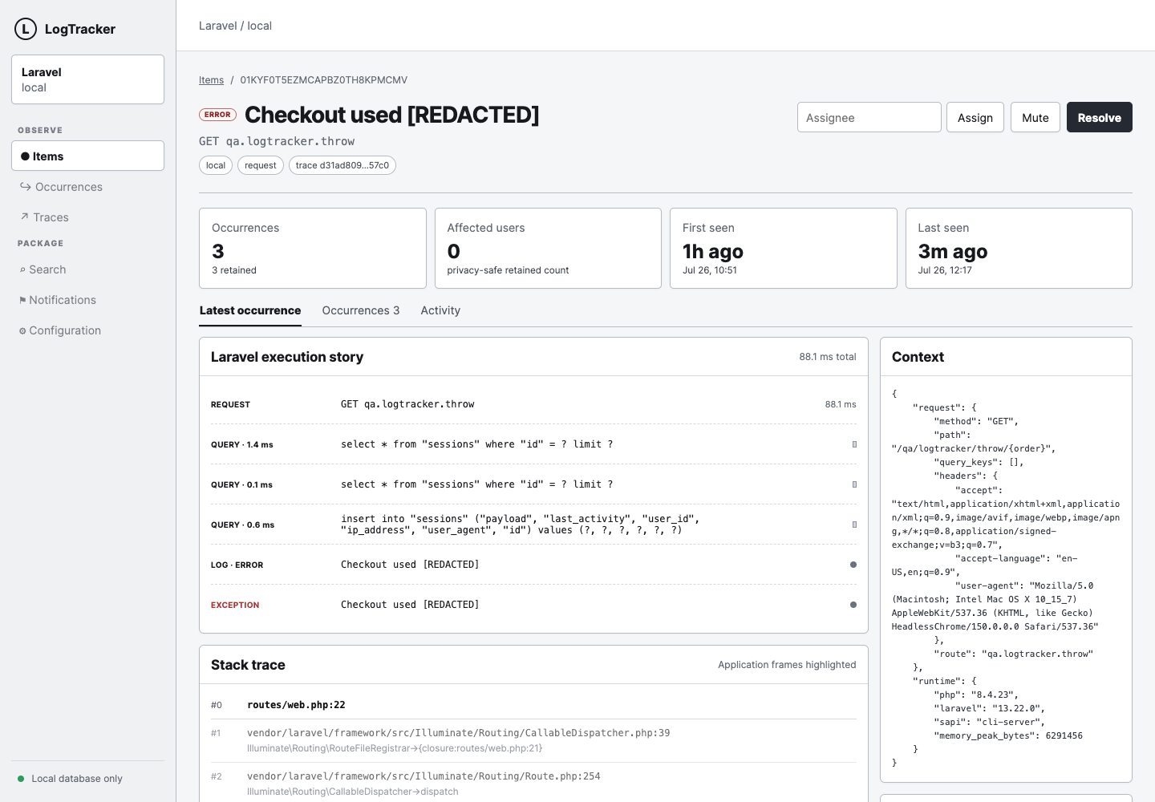Select the 0.1 ms query timeline bar
The height and width of the screenshot is (802, 1155).
(x=854, y=484)
